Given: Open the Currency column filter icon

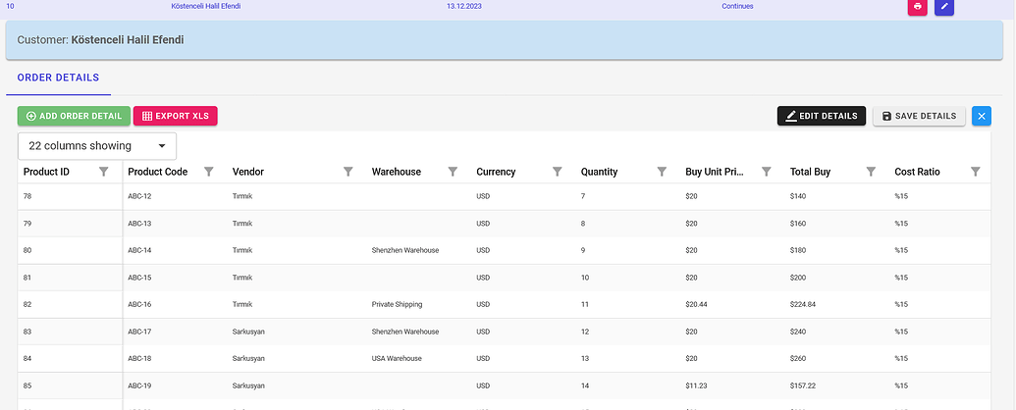Looking at the screenshot, I should [558, 172].
